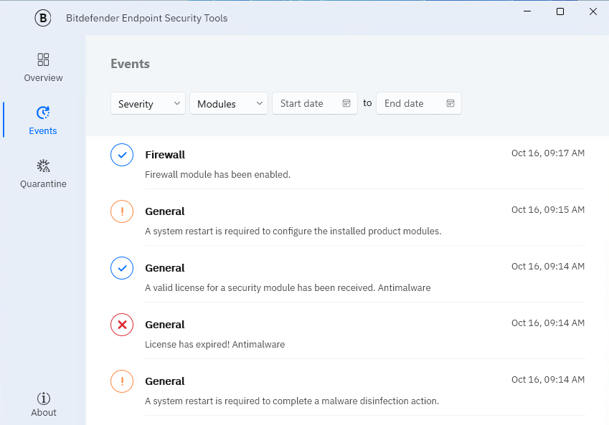Image resolution: width=609 pixels, height=425 pixels.
Task: Maximize the Bitdefender window
Action: pos(560,11)
